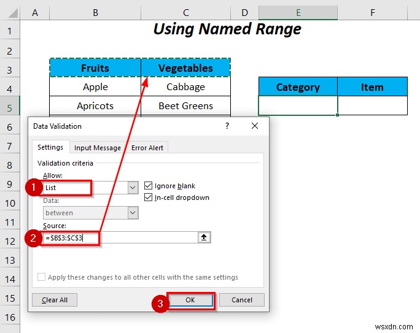Check Apply these changes to all cells
420x333 pixels.
[41, 277]
